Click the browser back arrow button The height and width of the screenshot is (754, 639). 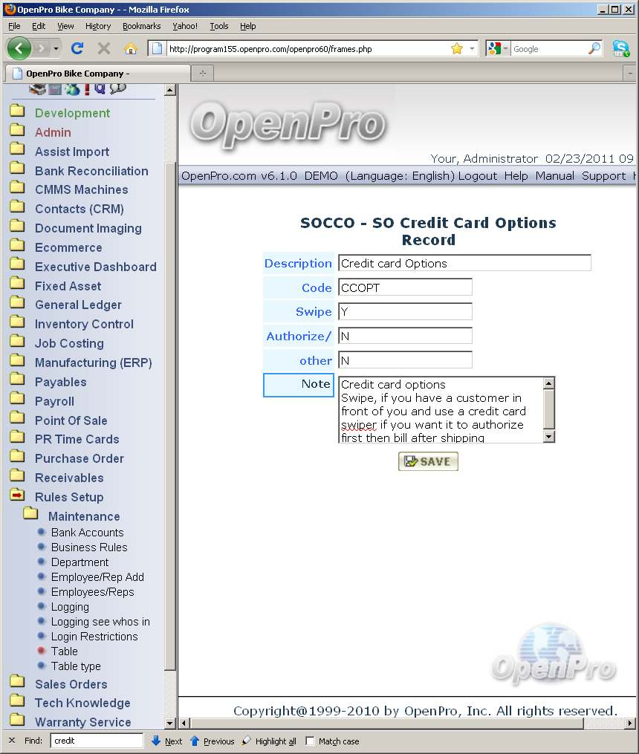(x=19, y=49)
